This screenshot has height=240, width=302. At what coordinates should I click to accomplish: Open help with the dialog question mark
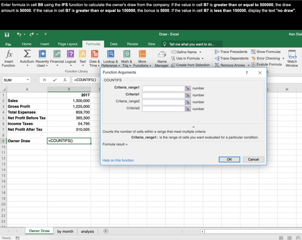tap(246, 73)
